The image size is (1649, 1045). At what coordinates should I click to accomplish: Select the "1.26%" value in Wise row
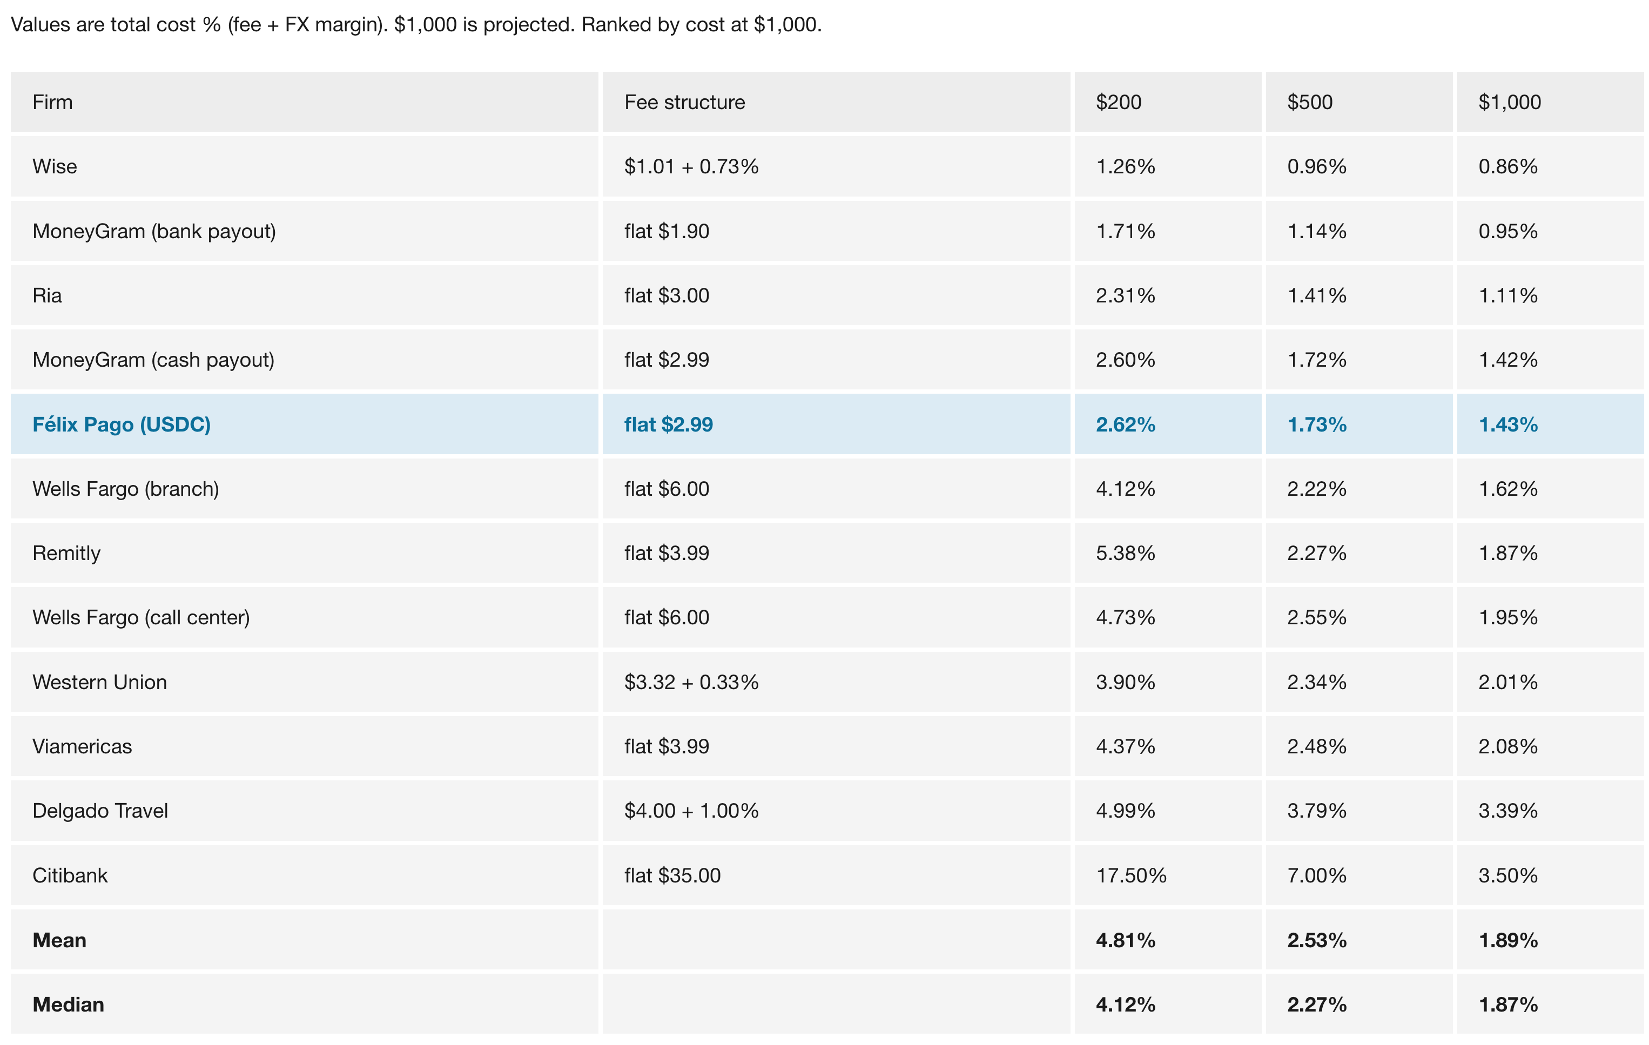1168,166
